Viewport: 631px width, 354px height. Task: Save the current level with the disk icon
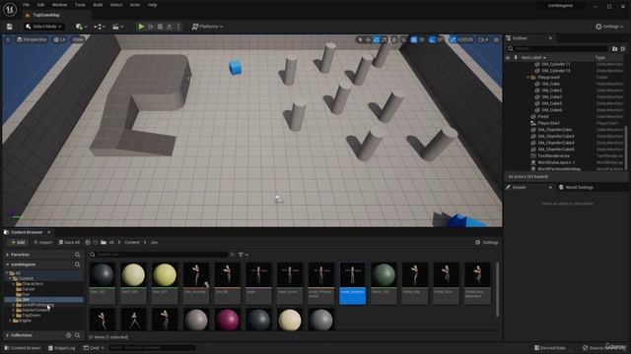pos(9,27)
